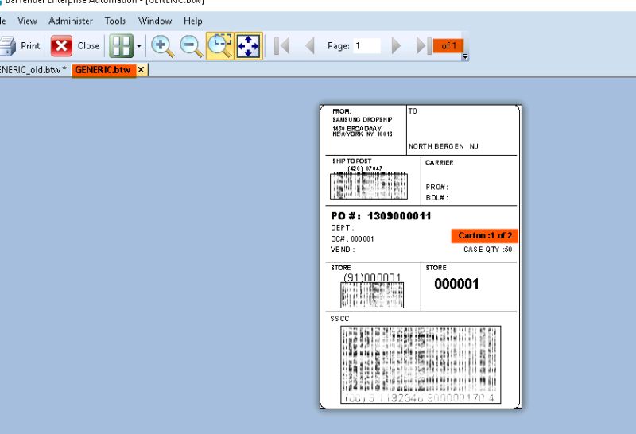Click the Carton :1 of 2 text
This screenshot has height=434, width=636.
(x=485, y=235)
